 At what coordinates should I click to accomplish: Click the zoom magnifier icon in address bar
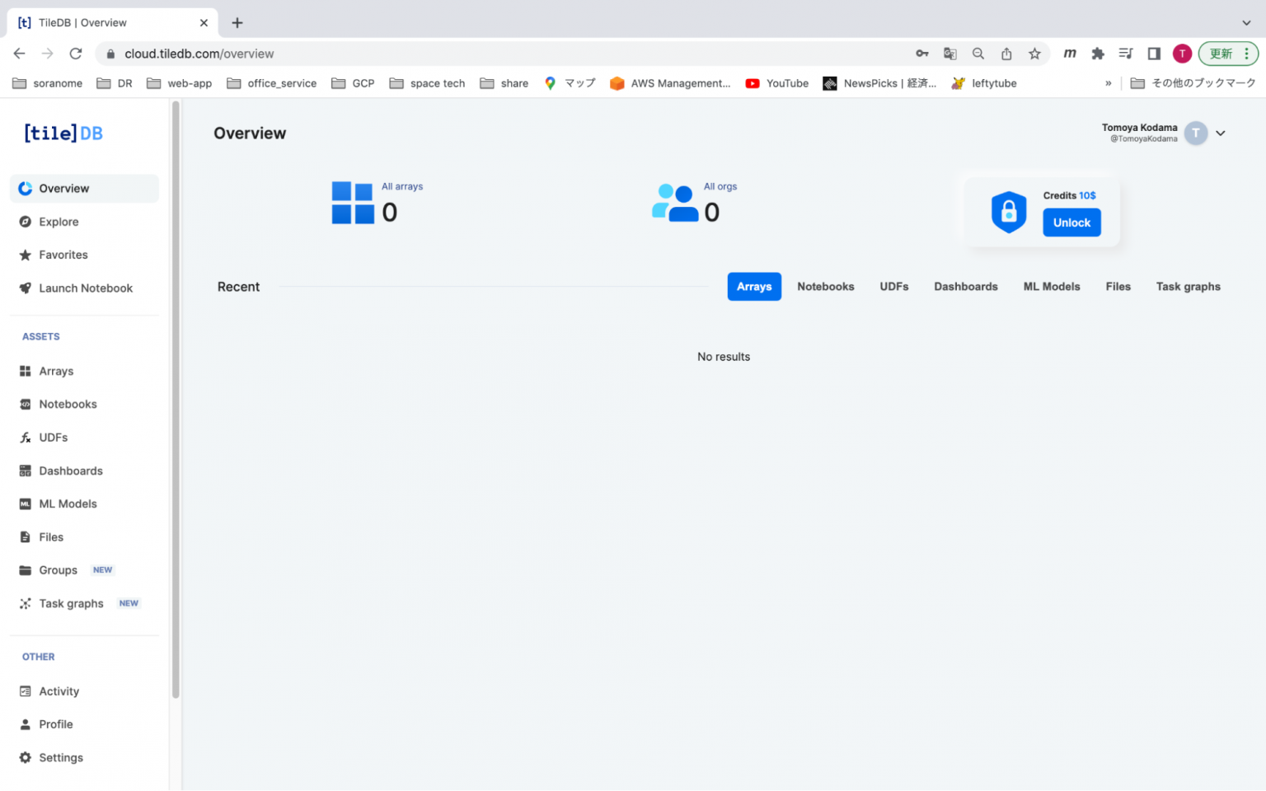pos(978,54)
